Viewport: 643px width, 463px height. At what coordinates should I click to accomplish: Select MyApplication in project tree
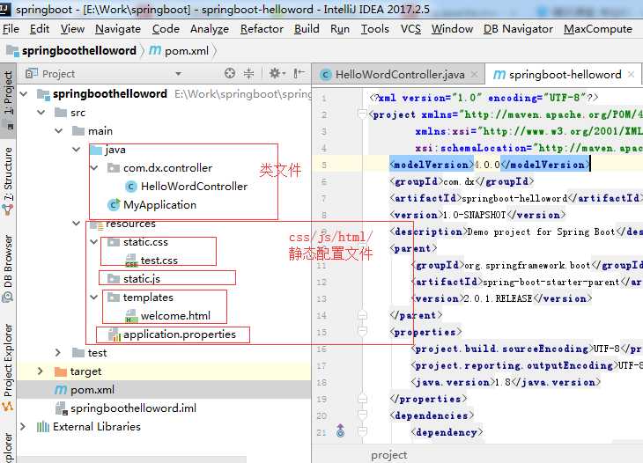point(159,204)
